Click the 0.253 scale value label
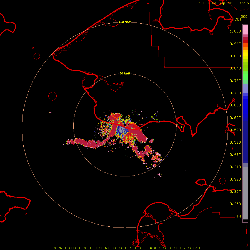 click(235, 204)
